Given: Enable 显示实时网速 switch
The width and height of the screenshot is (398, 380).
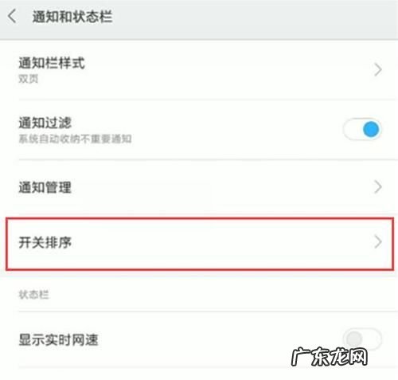Looking at the screenshot, I should point(362,339).
